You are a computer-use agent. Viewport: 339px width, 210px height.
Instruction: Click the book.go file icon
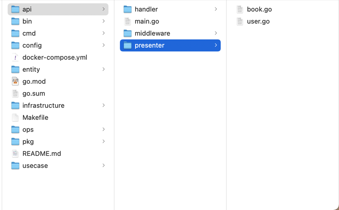(x=240, y=9)
